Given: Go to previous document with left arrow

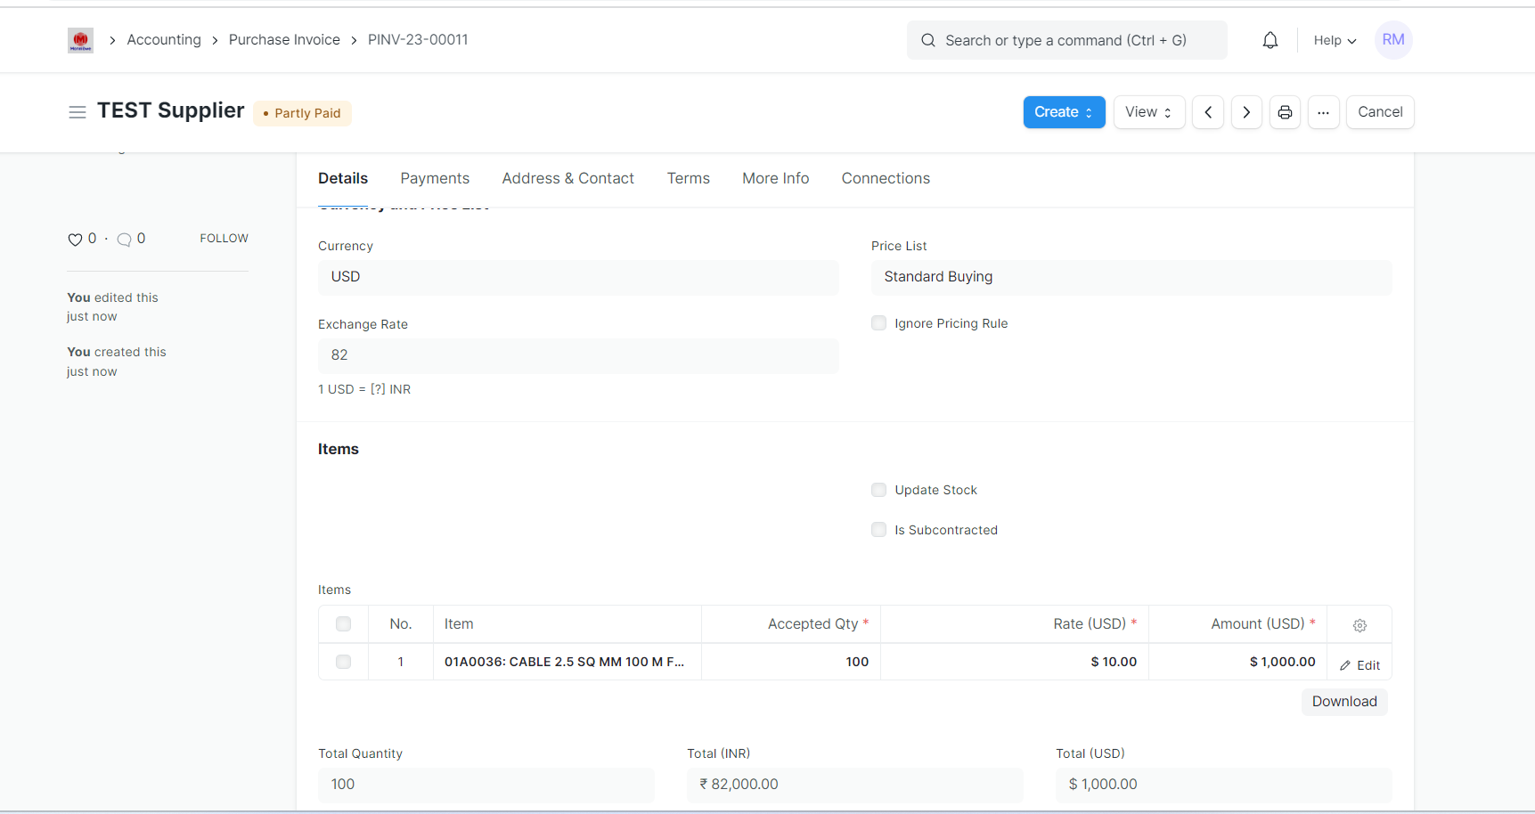Looking at the screenshot, I should tap(1207, 112).
